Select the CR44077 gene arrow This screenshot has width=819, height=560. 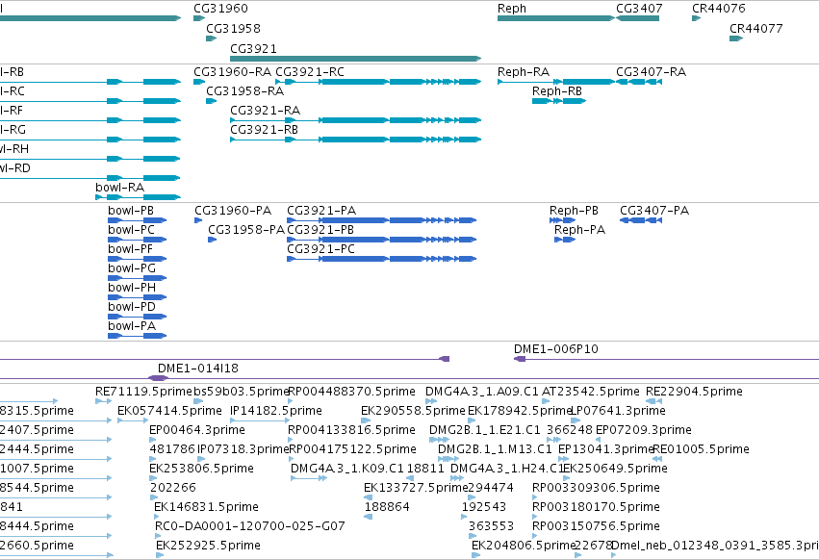tap(736, 38)
